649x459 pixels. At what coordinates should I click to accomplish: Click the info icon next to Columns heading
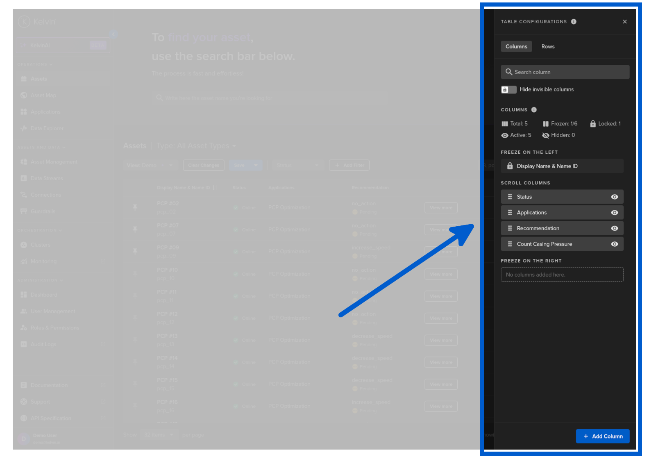pyautogui.click(x=534, y=110)
